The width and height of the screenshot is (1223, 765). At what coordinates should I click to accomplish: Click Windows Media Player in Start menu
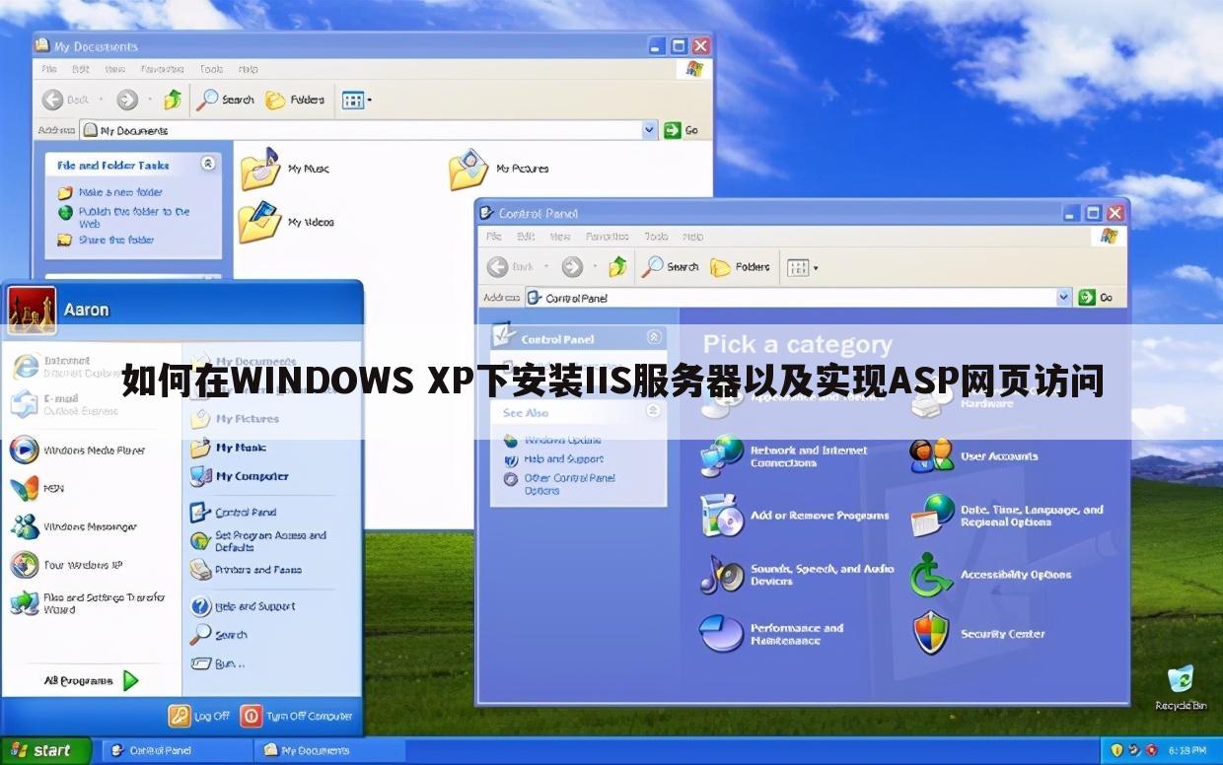pyautogui.click(x=79, y=450)
